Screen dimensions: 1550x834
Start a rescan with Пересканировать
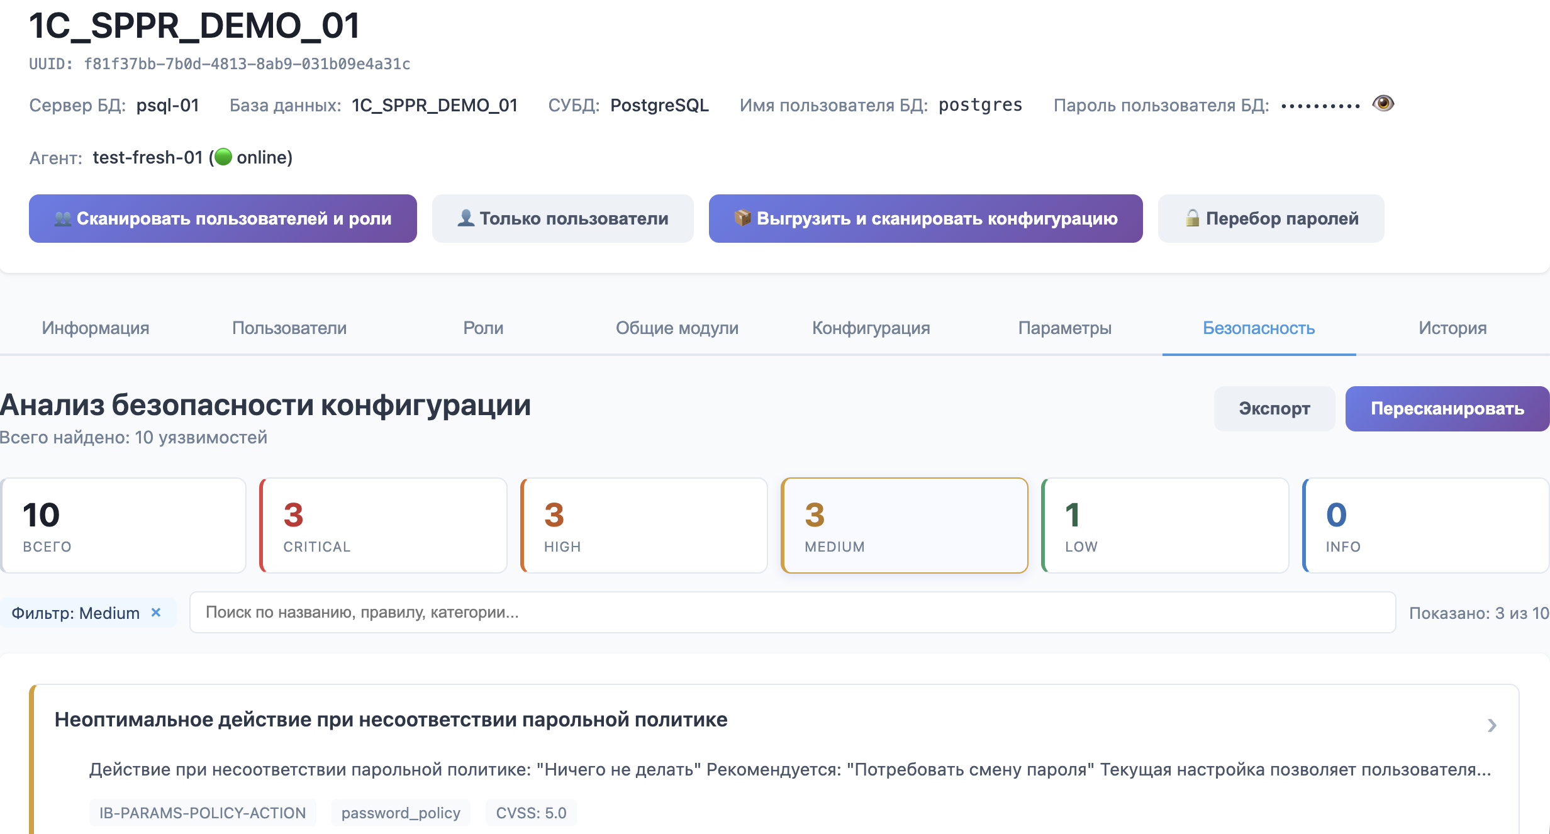click(1446, 408)
